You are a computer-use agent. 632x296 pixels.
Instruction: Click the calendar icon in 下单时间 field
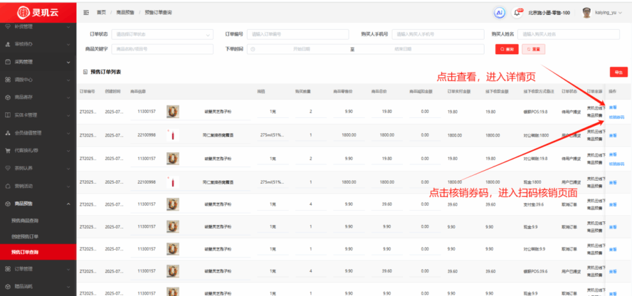[x=253, y=49]
